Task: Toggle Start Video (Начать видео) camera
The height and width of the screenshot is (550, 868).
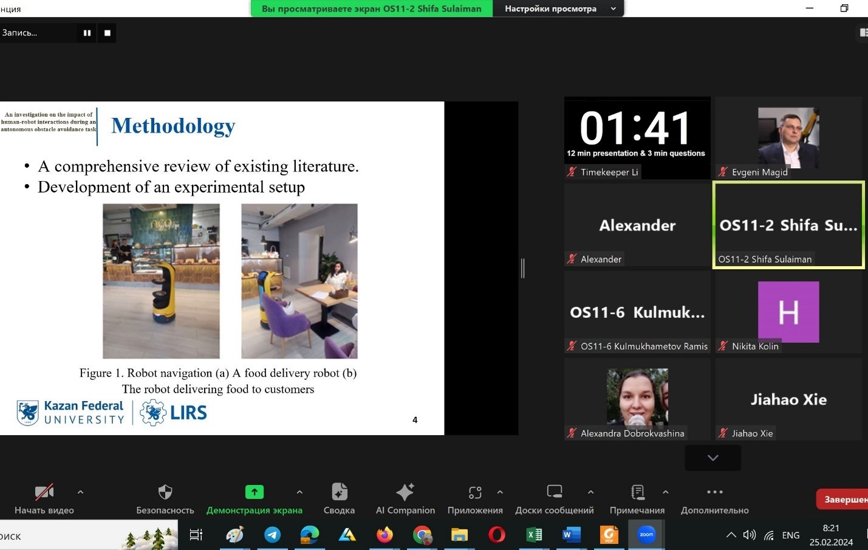Action: 44,492
